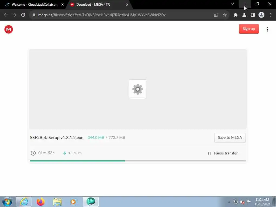Image resolution: width=276 pixels, height=207 pixels.
Task: Click the share this page icon
Action: click(216, 15)
